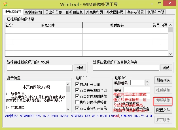Click the 提示信息 scrollbar thumb
The width and height of the screenshot is (178, 130).
tap(68, 89)
